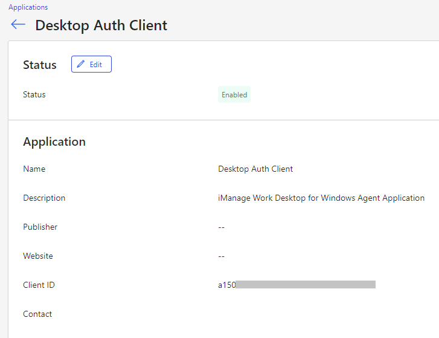Click the Enabled status badge
The width and height of the screenshot is (439, 338).
pyautogui.click(x=234, y=95)
